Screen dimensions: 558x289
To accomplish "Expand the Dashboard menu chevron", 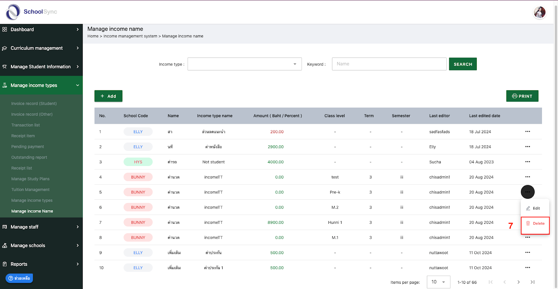I will [78, 29].
